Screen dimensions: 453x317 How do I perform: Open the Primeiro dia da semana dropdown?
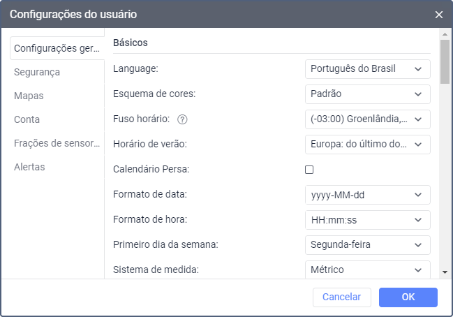coord(367,244)
